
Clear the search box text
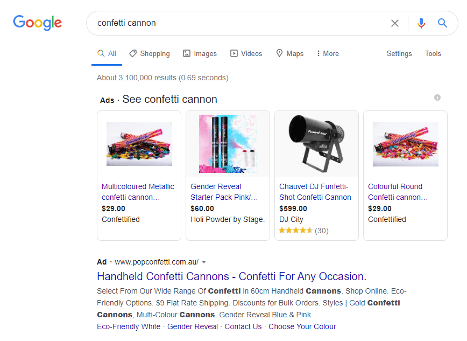(x=395, y=23)
